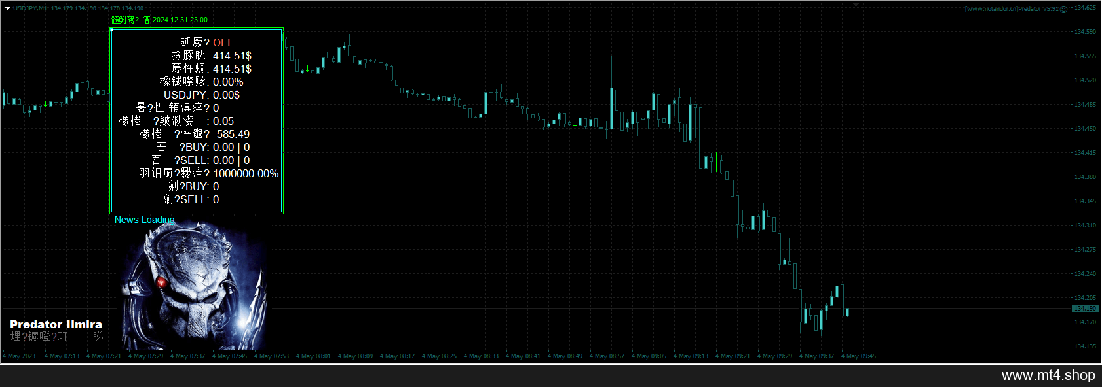Click the News Loading label

coord(145,220)
